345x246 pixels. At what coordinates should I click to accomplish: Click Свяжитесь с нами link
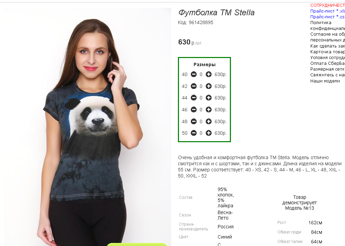(327, 75)
